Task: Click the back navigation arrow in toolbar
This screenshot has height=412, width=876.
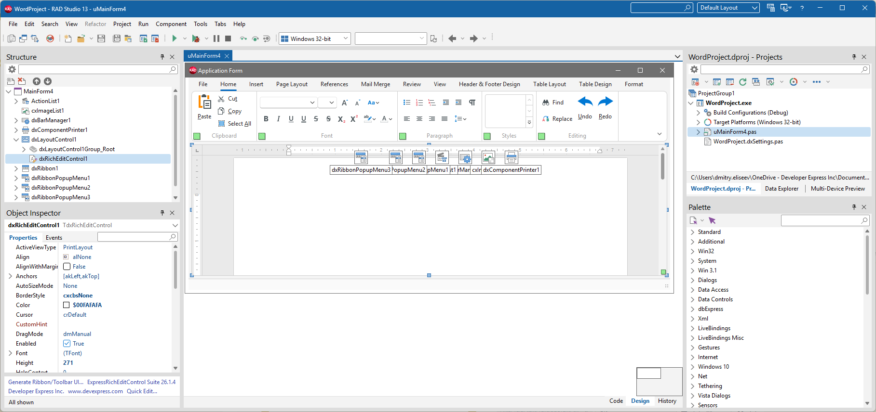Action: [x=452, y=39]
